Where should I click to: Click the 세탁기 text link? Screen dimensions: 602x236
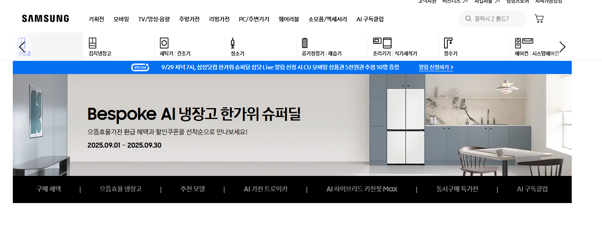click(166, 54)
